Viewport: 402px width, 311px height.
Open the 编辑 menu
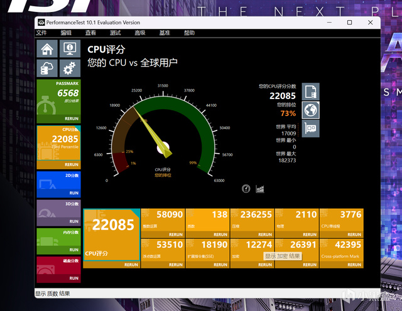66,33
